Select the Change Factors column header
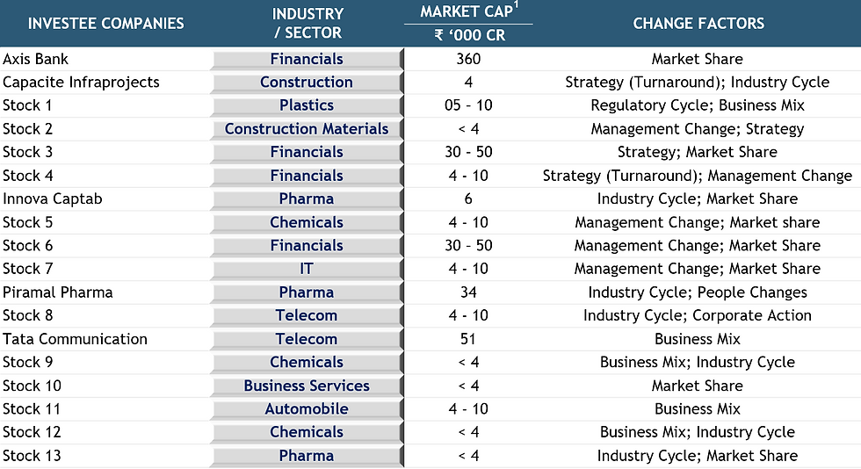Image resolution: width=861 pixels, height=469 pixels. pos(698,24)
